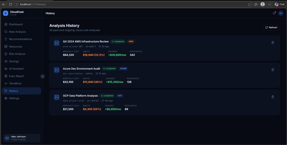Reload the page with browser refresh icon
This screenshot has width=287, height=145.
(10, 4)
